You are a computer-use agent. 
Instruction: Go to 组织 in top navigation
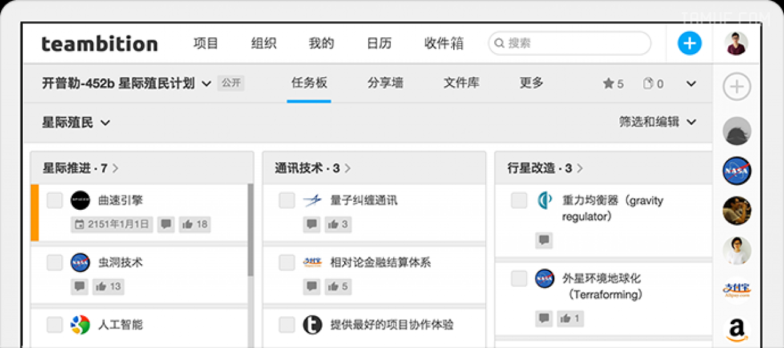[x=263, y=43]
